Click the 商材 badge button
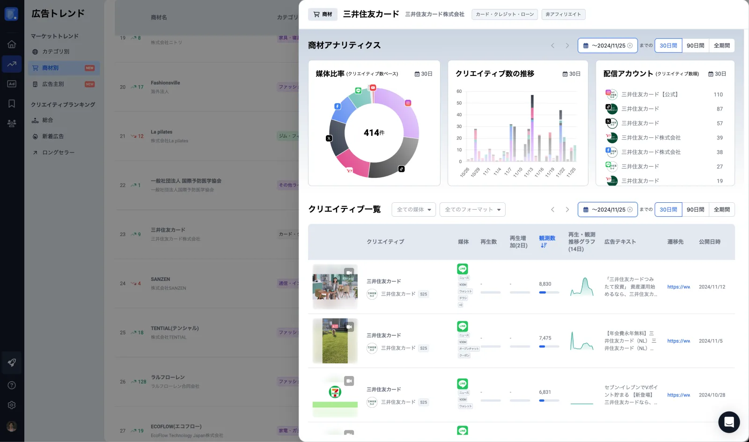Viewport: 749px width, 442px height. (x=323, y=15)
